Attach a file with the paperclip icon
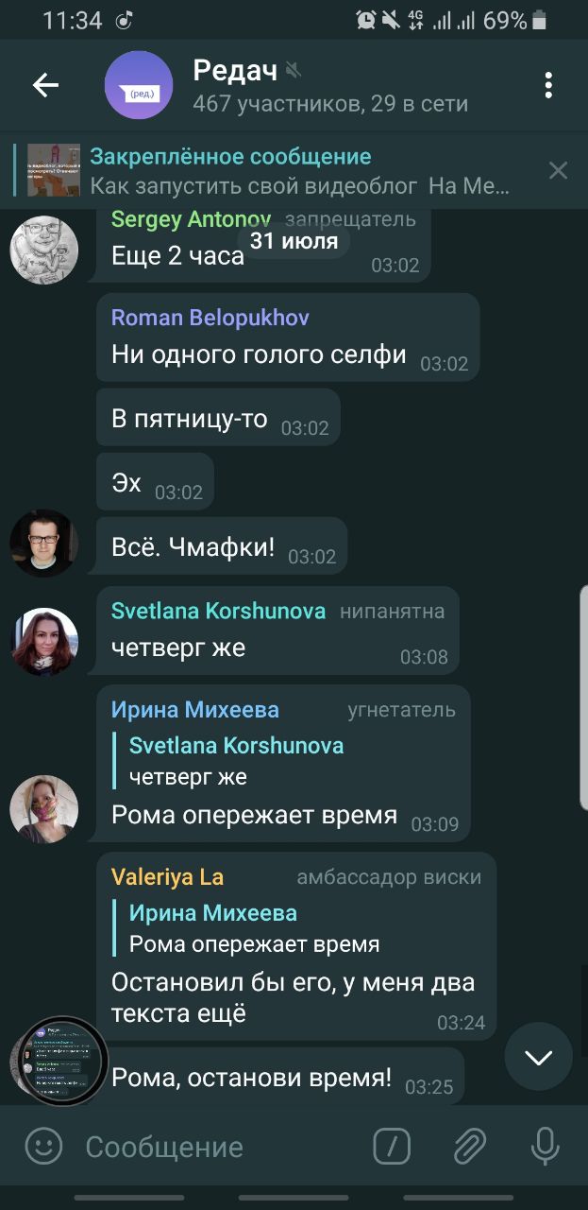This screenshot has width=588, height=1210. pyautogui.click(x=468, y=1147)
